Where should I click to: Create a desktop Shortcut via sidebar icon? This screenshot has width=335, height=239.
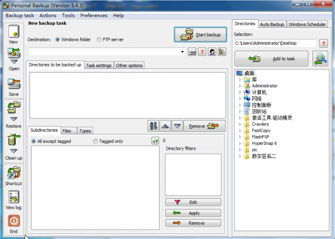click(x=14, y=172)
